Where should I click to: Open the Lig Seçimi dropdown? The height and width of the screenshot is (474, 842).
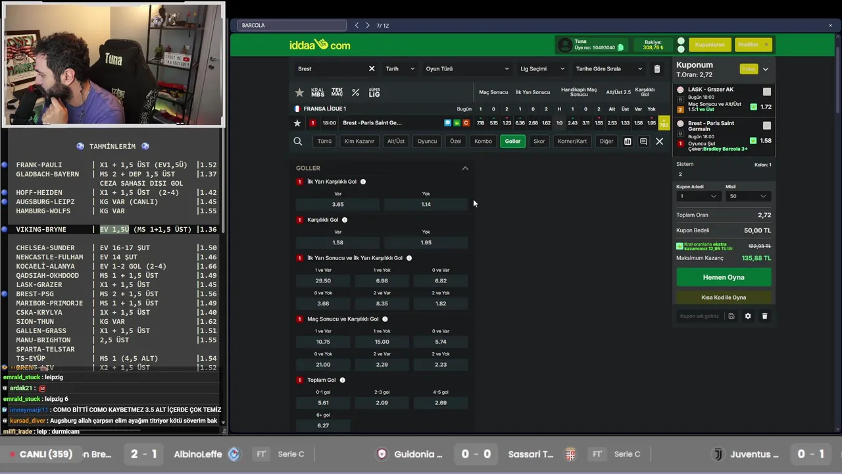[x=542, y=68]
